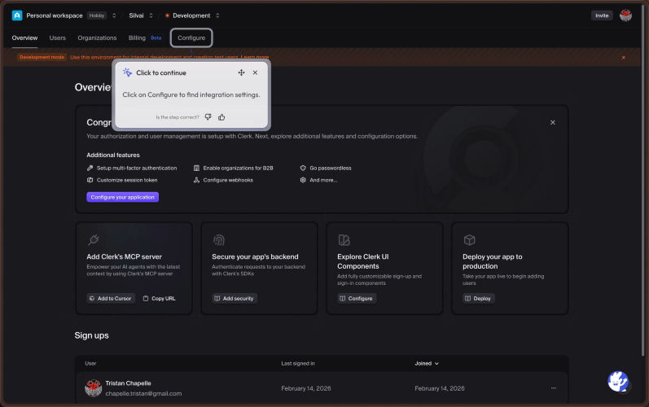Click the Clerk logo in top-left corner
The width and height of the screenshot is (649, 407).
(x=17, y=15)
